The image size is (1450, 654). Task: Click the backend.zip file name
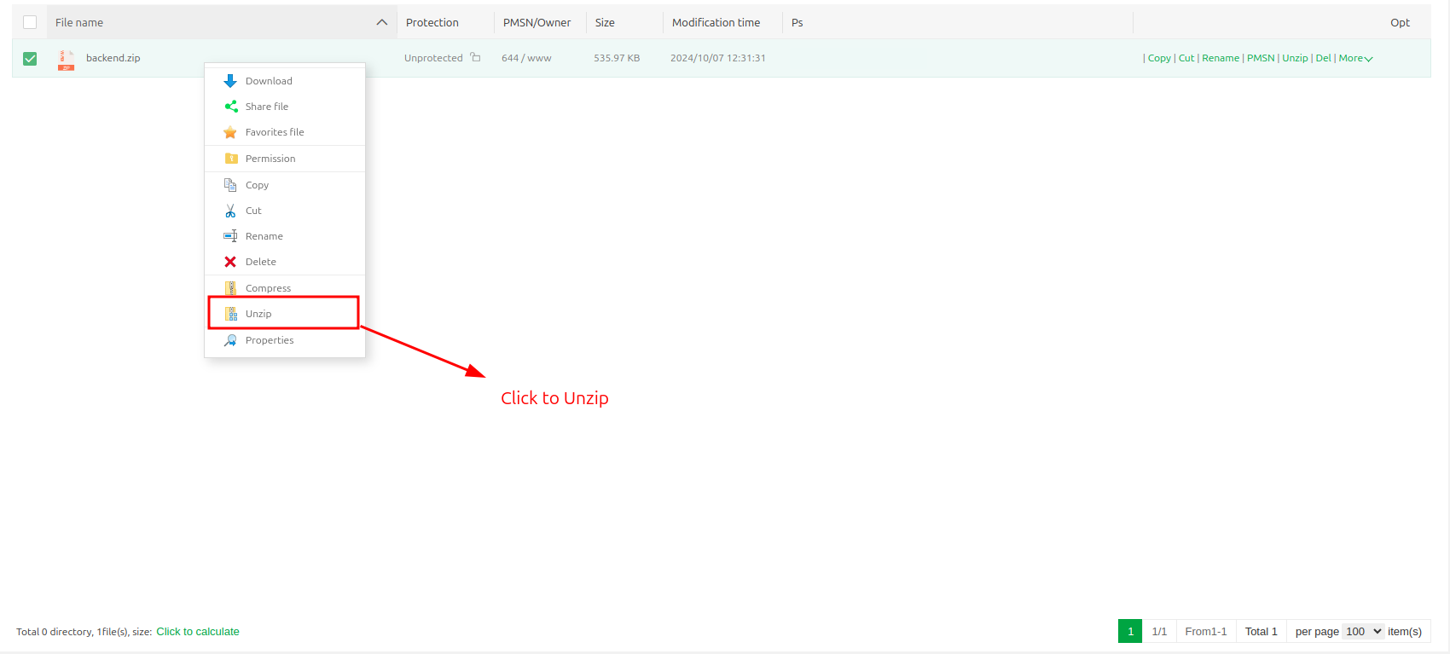pyautogui.click(x=113, y=58)
